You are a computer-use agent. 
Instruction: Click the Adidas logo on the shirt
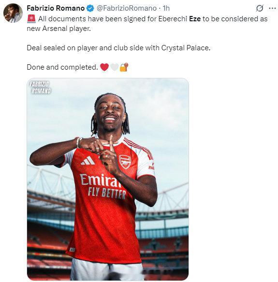(88, 161)
